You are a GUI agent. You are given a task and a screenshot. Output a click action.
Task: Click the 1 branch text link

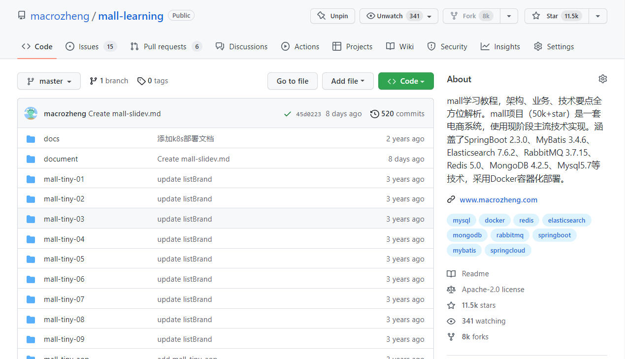click(114, 81)
